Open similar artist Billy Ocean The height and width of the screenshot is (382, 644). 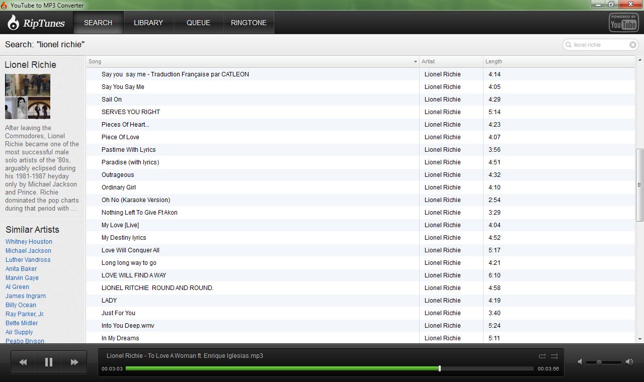pos(21,305)
